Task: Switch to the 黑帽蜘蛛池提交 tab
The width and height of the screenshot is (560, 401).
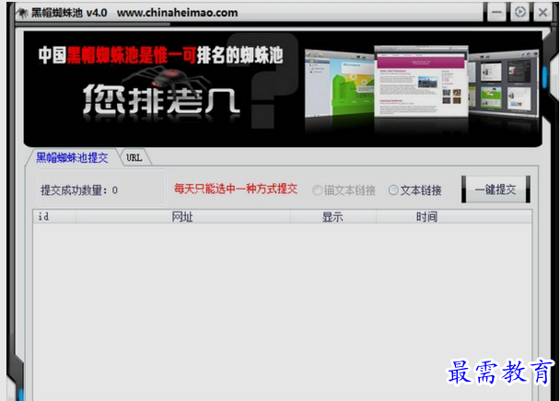Action: pyautogui.click(x=72, y=157)
